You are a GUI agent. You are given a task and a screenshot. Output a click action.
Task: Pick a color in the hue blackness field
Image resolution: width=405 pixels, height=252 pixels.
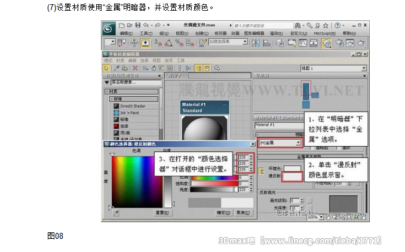click(x=137, y=182)
